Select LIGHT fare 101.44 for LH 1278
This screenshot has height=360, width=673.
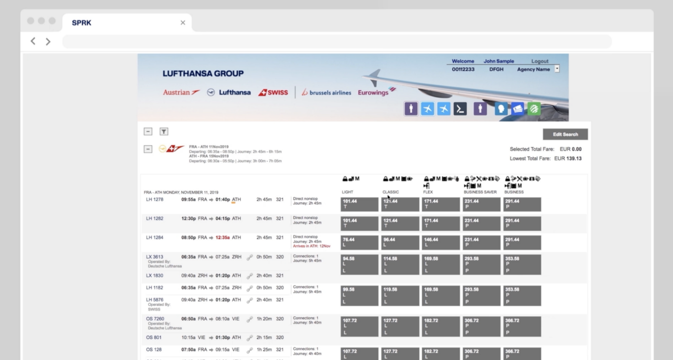[359, 204]
